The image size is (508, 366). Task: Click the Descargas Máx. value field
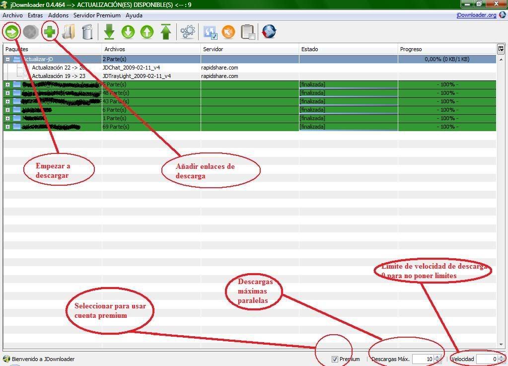point(424,359)
